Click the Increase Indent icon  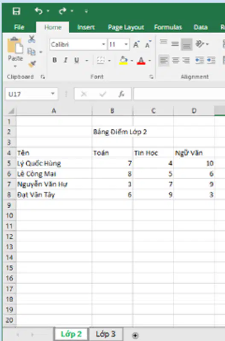211,60
